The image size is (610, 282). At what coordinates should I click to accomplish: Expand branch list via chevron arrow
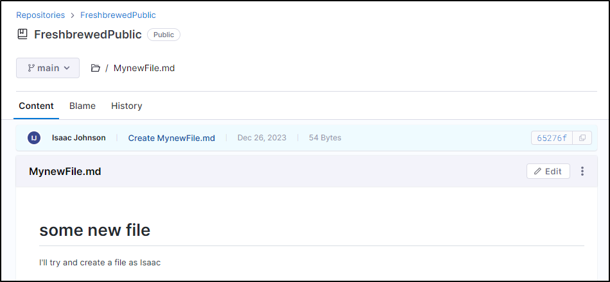(67, 68)
